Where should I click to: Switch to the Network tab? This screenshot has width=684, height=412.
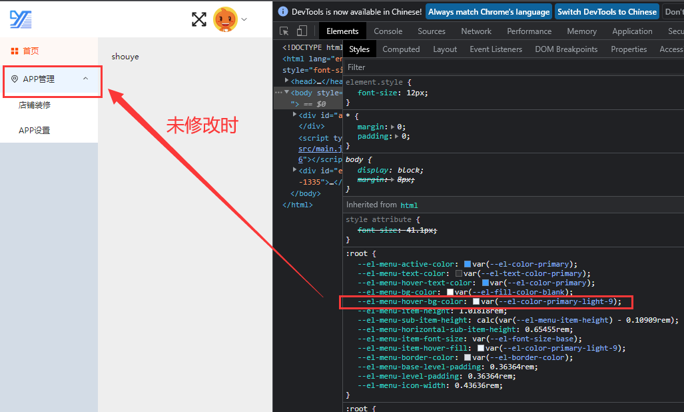(476, 31)
